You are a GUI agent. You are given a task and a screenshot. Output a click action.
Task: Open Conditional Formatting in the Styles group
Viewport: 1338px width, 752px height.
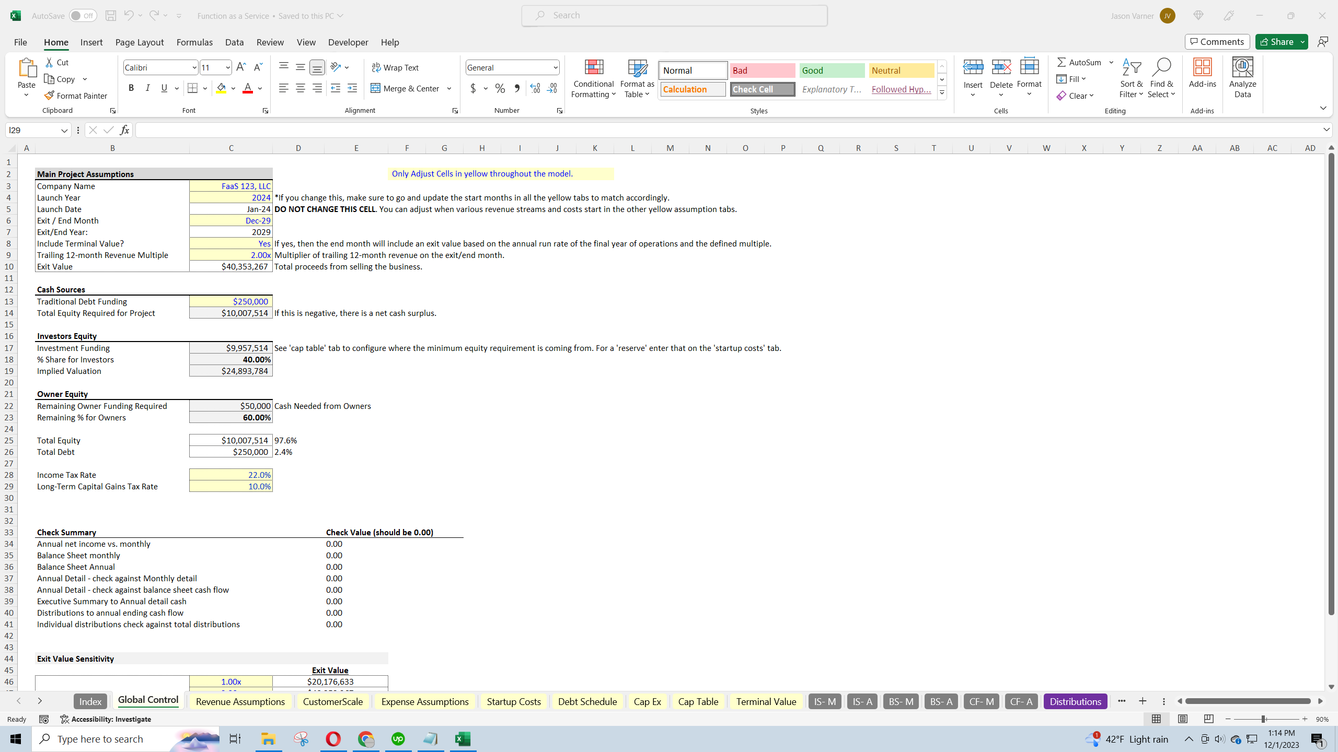pos(593,78)
